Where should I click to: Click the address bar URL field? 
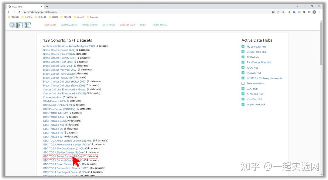point(146,12)
